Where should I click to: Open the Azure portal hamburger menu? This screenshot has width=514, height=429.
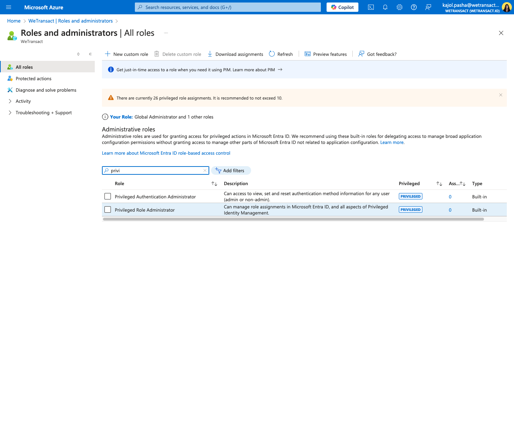pos(9,7)
